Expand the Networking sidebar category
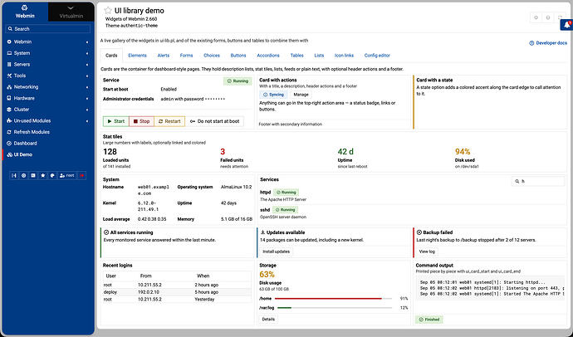 coord(48,87)
